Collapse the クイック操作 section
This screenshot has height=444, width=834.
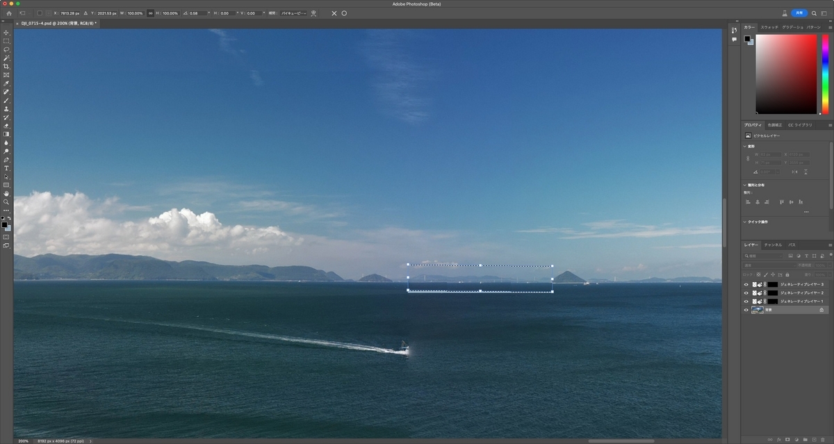[x=745, y=222]
